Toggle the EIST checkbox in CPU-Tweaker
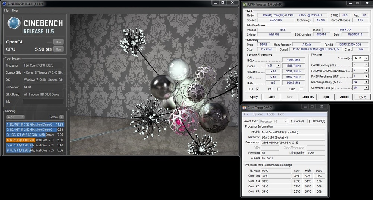The image size is (373, 200). (x=257, y=89)
